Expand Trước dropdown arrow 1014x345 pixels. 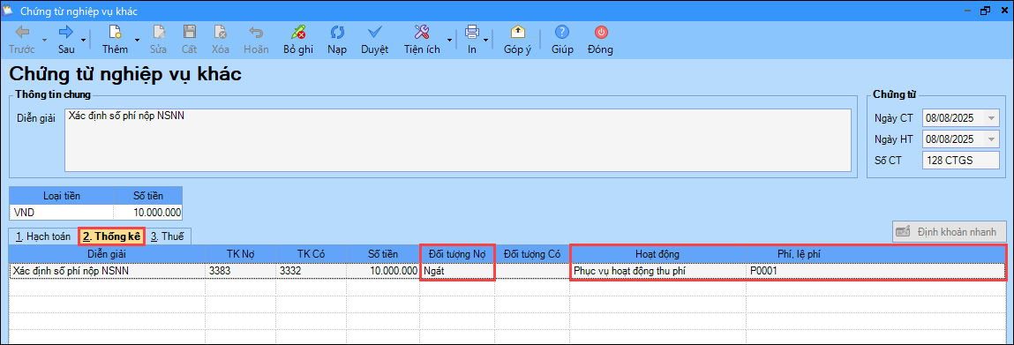[45, 40]
